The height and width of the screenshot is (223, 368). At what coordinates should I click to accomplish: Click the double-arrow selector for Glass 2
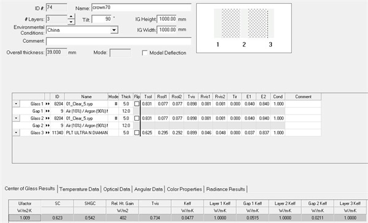point(47,118)
